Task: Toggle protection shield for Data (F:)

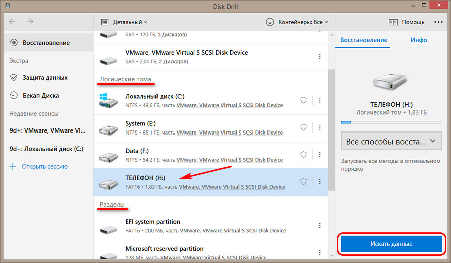Action: click(x=304, y=155)
